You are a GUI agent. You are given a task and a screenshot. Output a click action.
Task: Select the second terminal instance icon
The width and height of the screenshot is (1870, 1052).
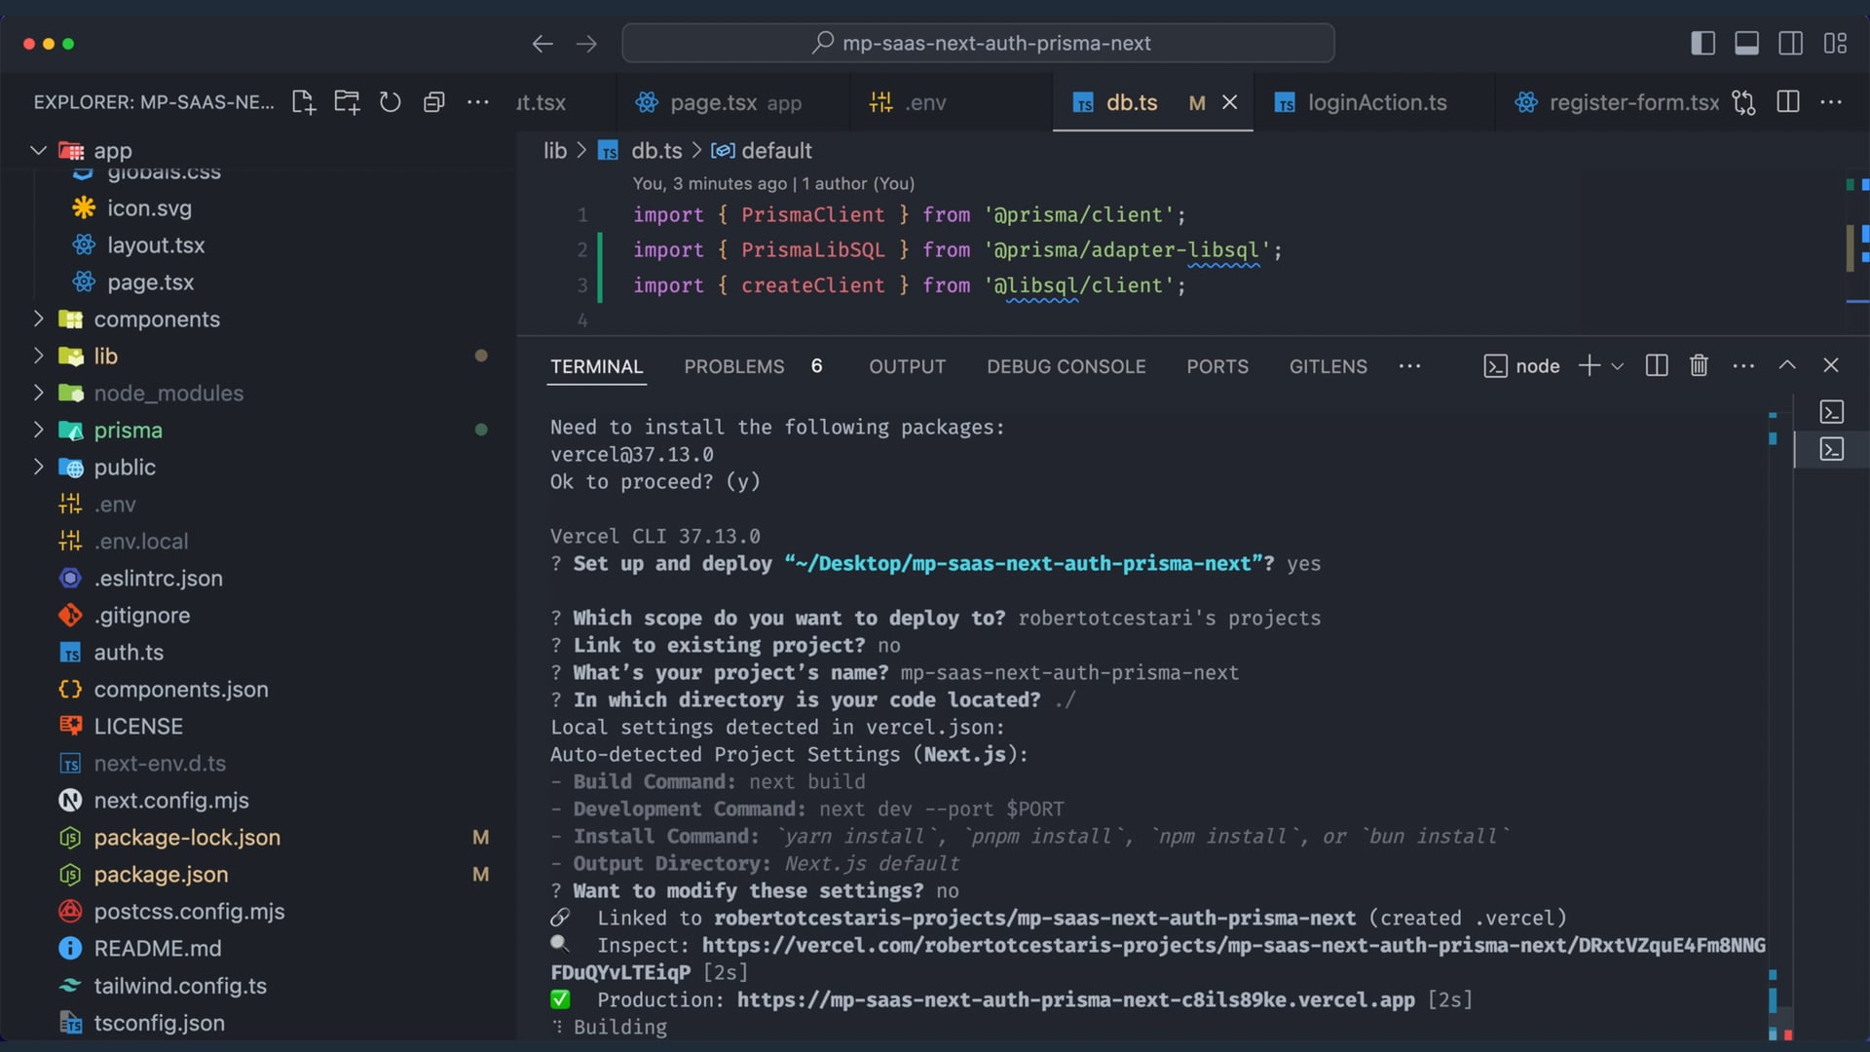pyautogui.click(x=1832, y=449)
